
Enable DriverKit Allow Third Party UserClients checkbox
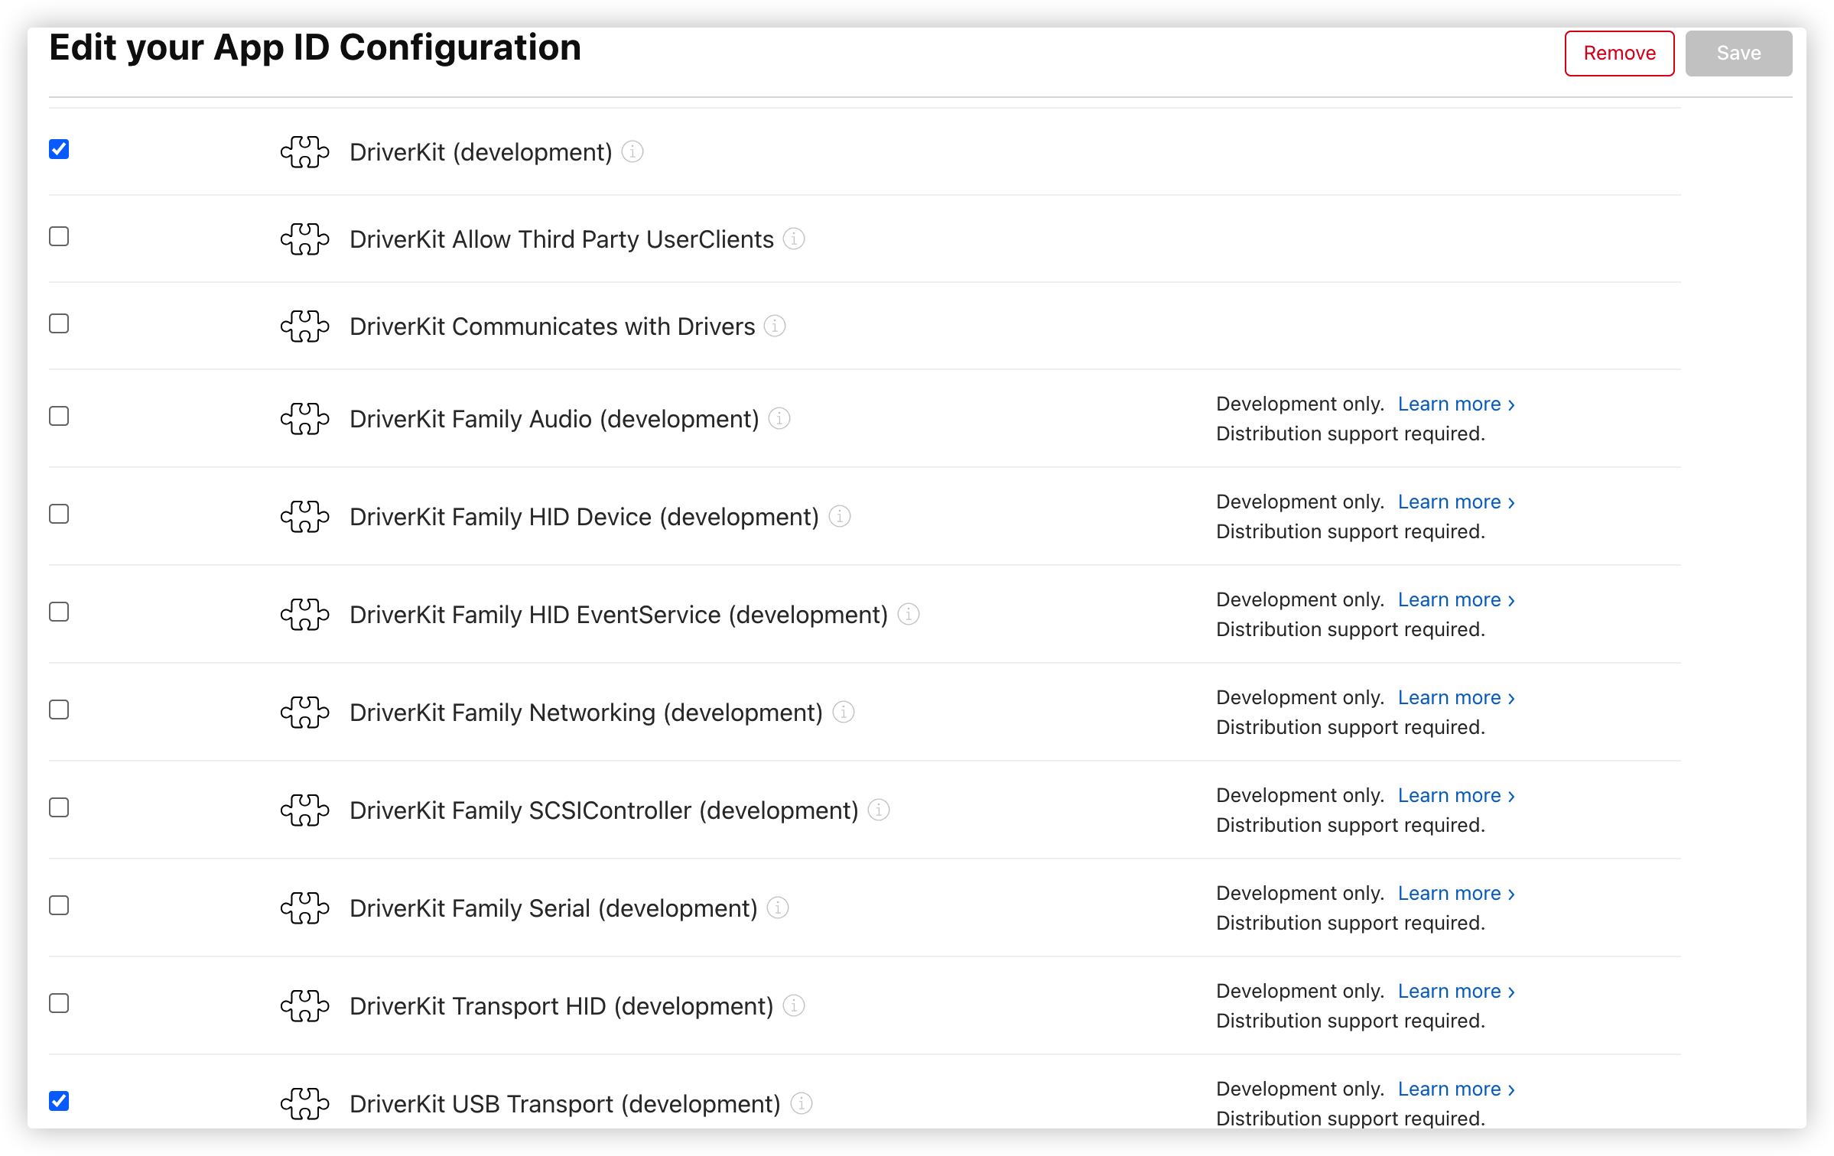pos(59,236)
